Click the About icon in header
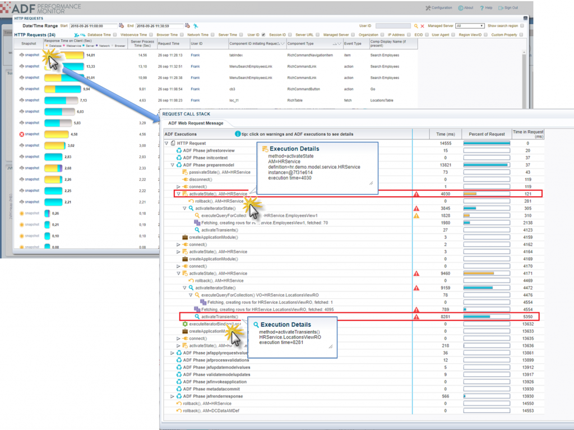 [x=461, y=8]
